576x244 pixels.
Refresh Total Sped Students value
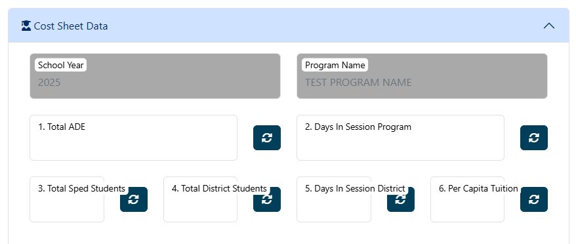(134, 199)
